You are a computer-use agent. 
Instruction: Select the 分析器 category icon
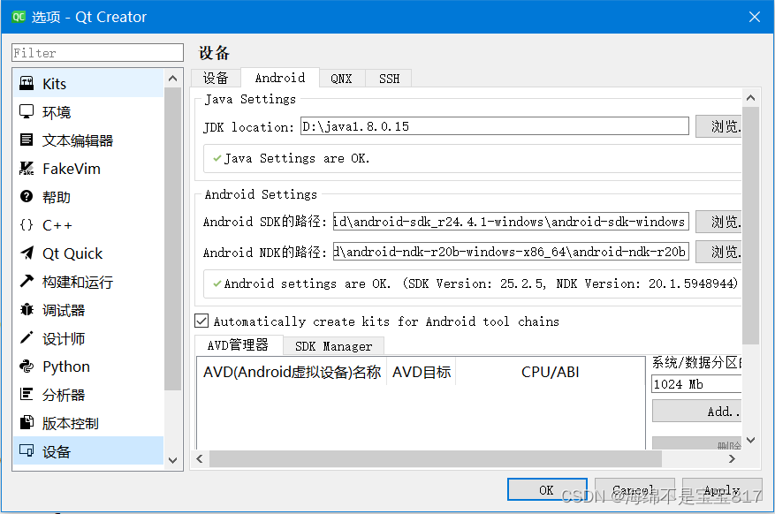[27, 395]
